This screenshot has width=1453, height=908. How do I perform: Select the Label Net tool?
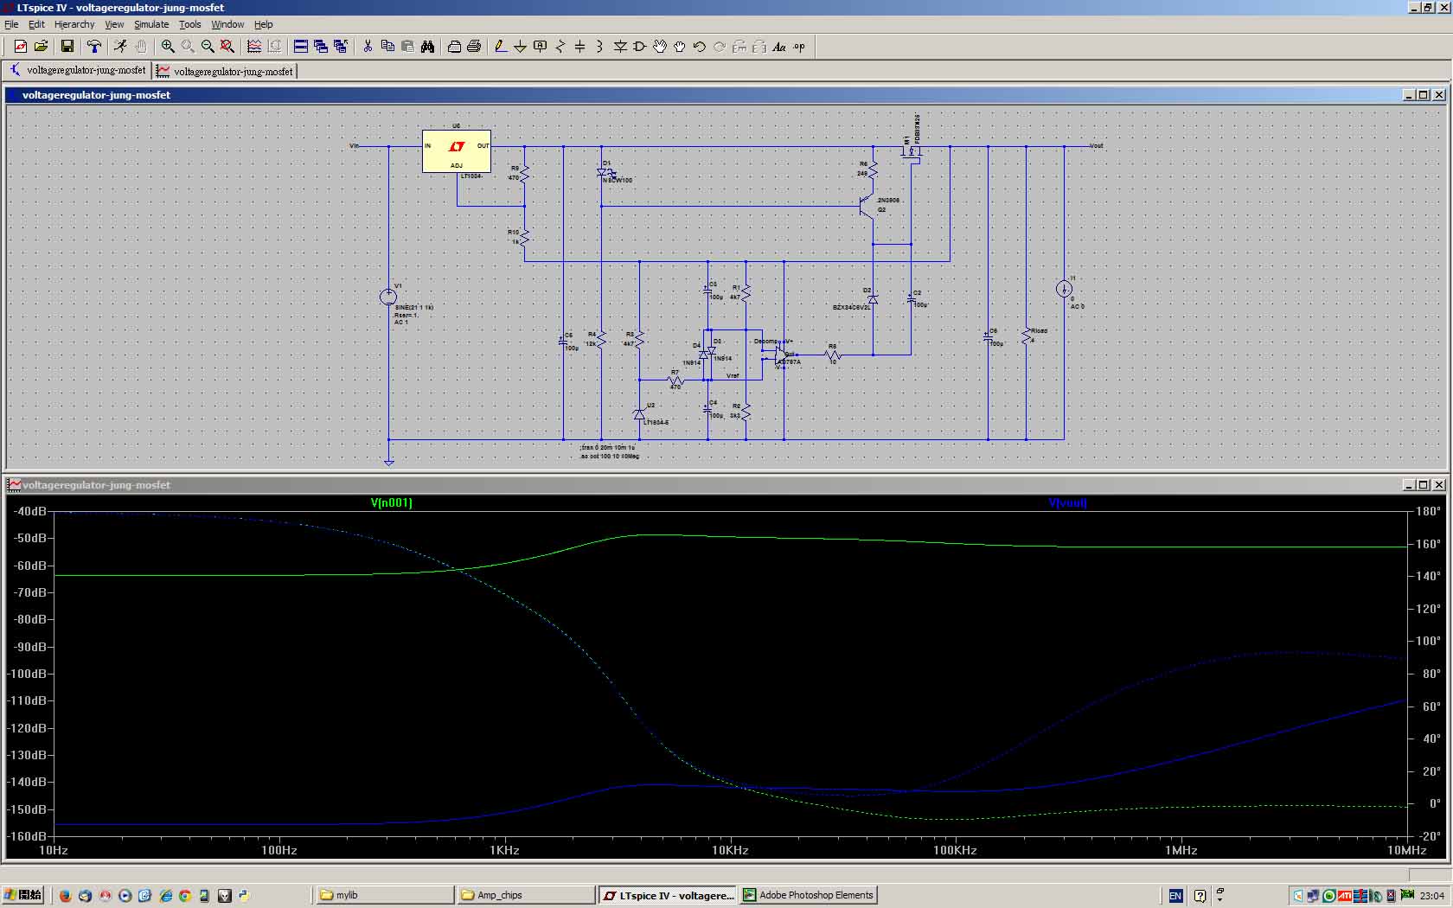click(x=541, y=47)
